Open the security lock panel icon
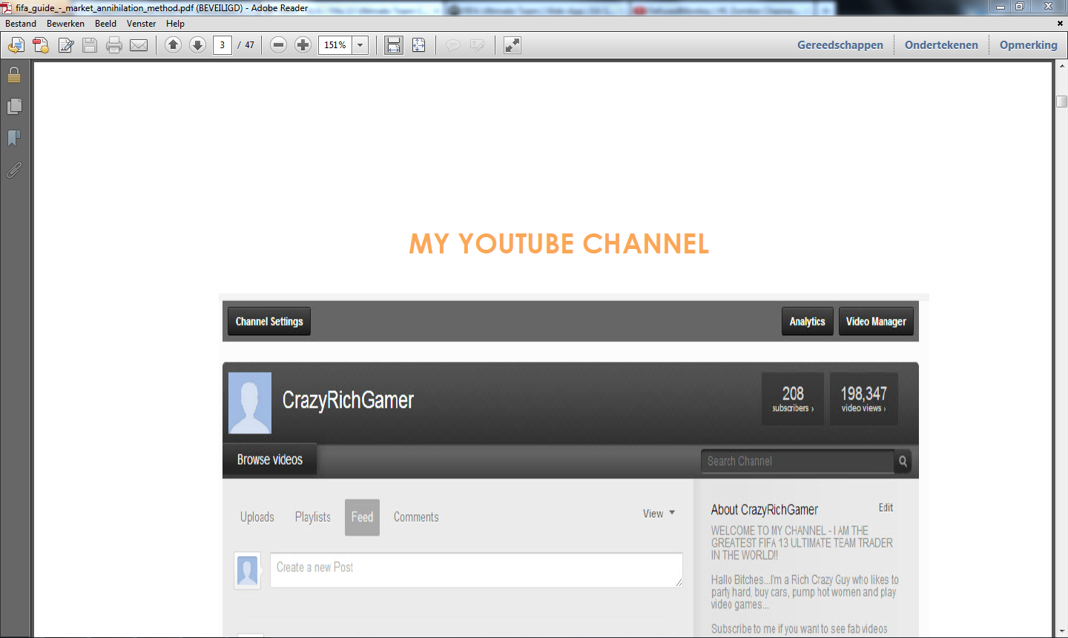The height and width of the screenshot is (638, 1068). [x=14, y=75]
